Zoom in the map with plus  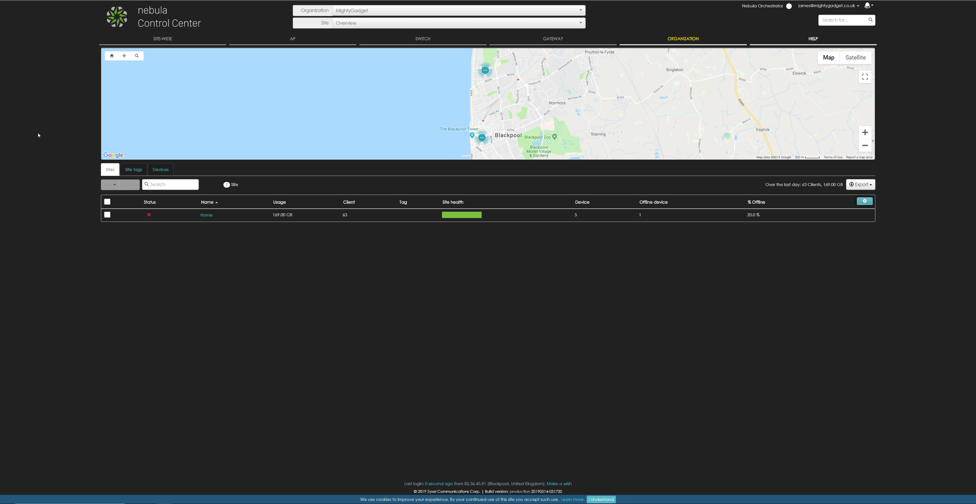[x=865, y=132]
